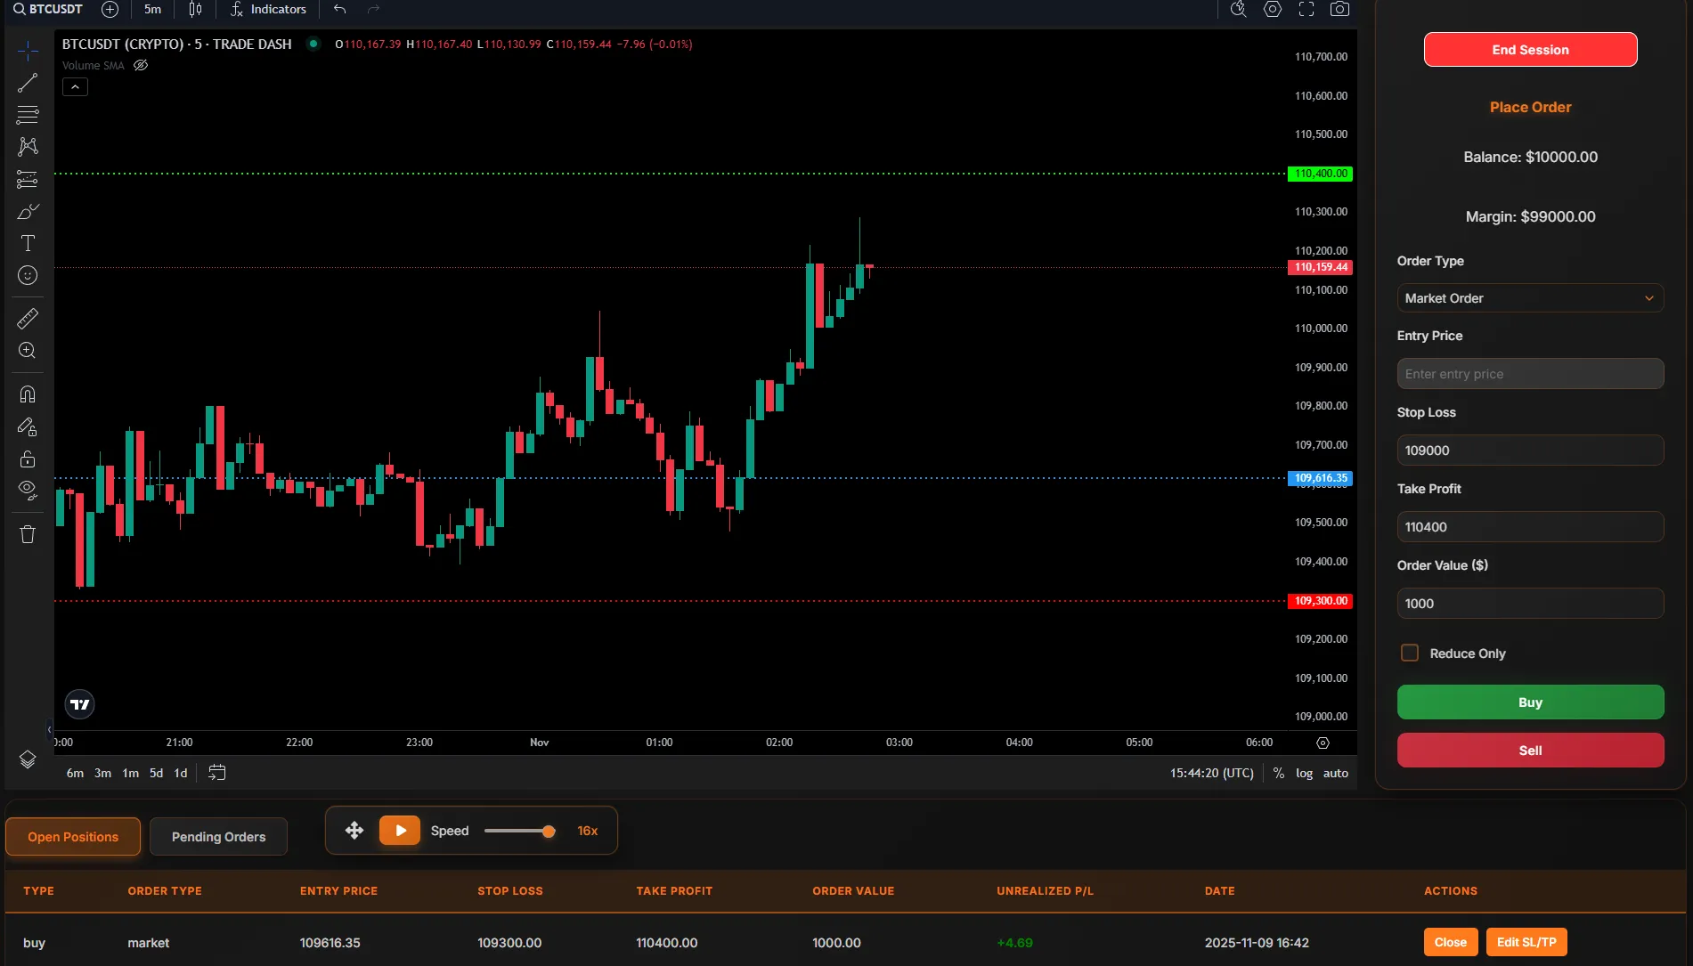This screenshot has width=1693, height=966.
Task: Toggle percent scale mode
Action: [1279, 773]
